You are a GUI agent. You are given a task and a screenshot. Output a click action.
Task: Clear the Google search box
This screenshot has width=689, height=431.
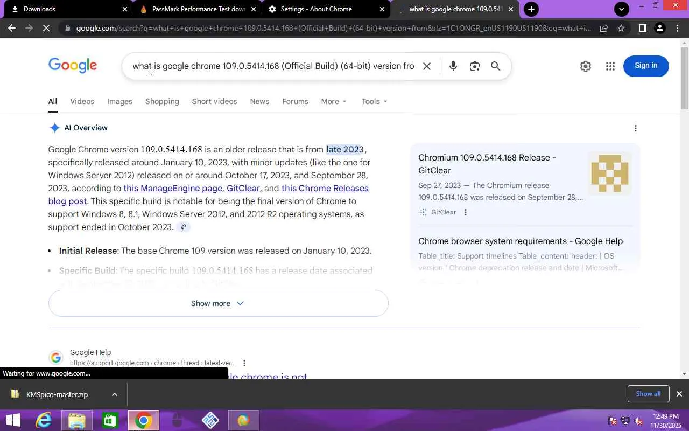[x=427, y=66]
